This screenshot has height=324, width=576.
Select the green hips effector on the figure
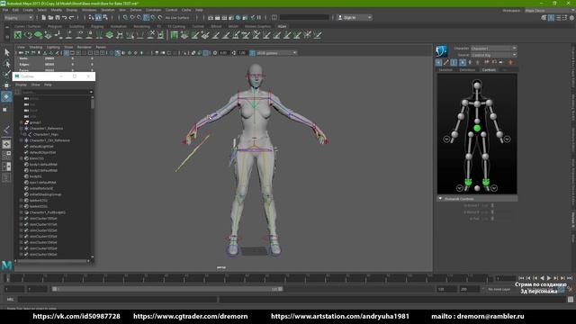[x=477, y=128]
